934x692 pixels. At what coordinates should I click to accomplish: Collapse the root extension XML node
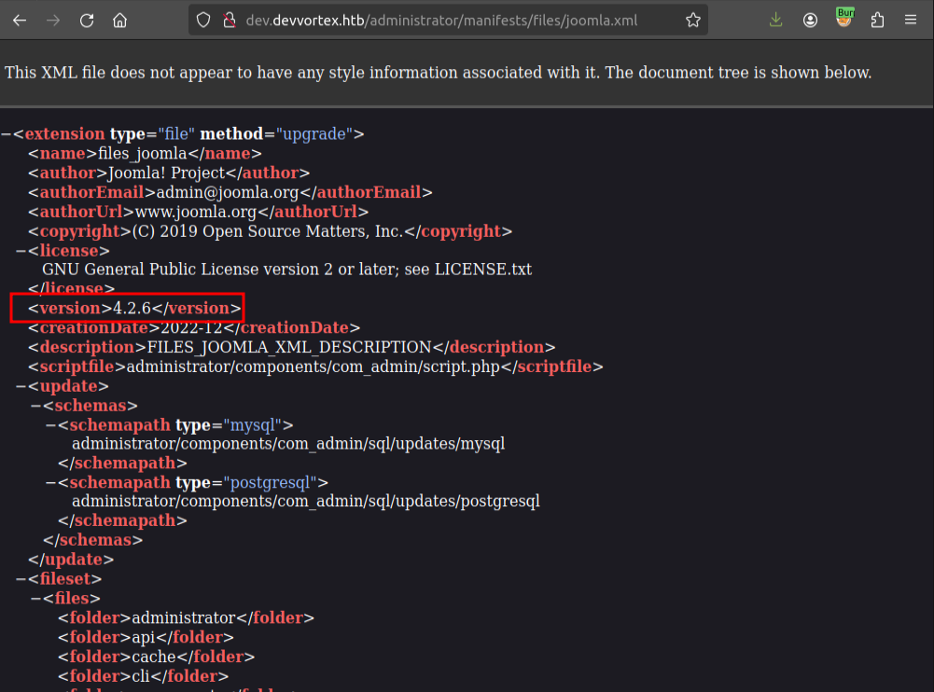pyautogui.click(x=7, y=134)
